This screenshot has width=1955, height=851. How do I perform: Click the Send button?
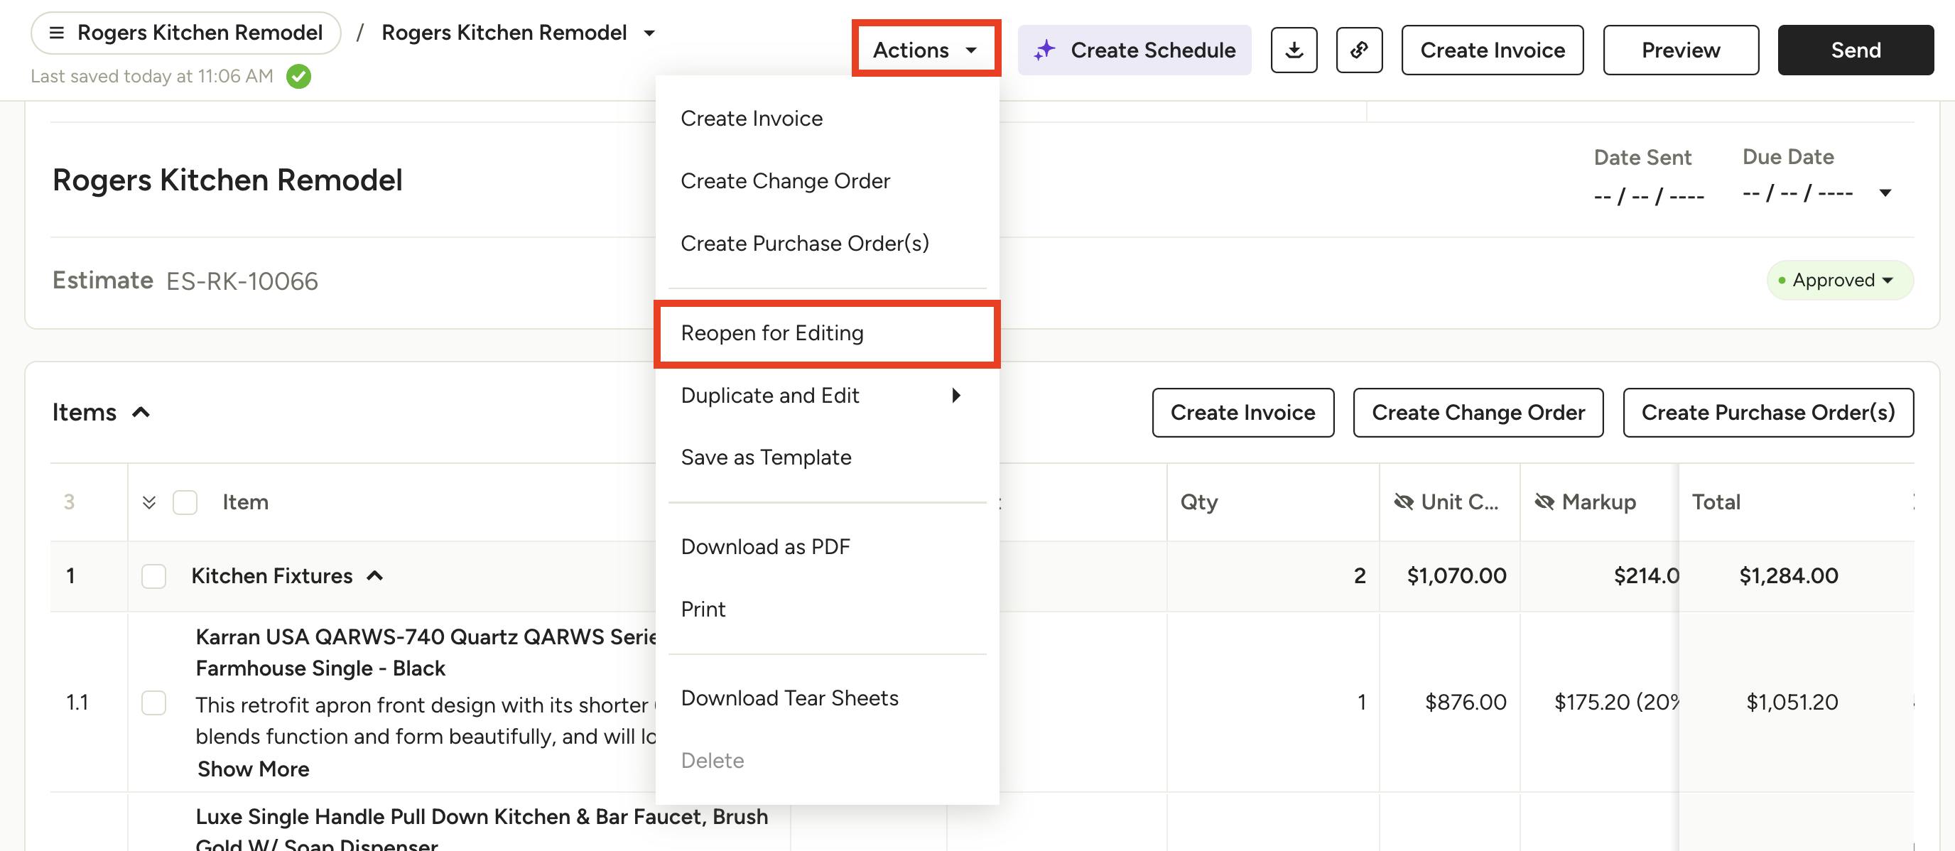click(1856, 50)
